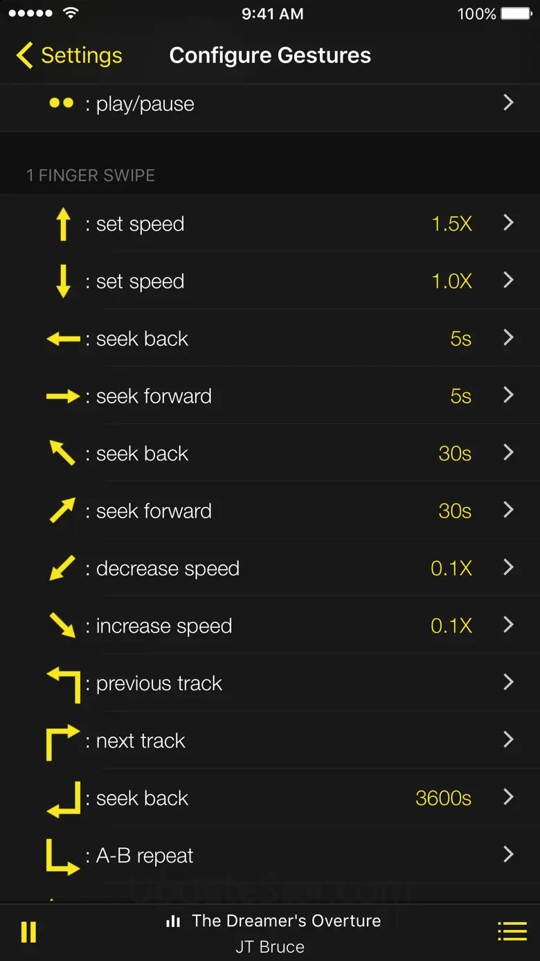The image size is (540, 961).
Task: Tap the up-left diagonal arrow icon
Action: pyautogui.click(x=62, y=454)
